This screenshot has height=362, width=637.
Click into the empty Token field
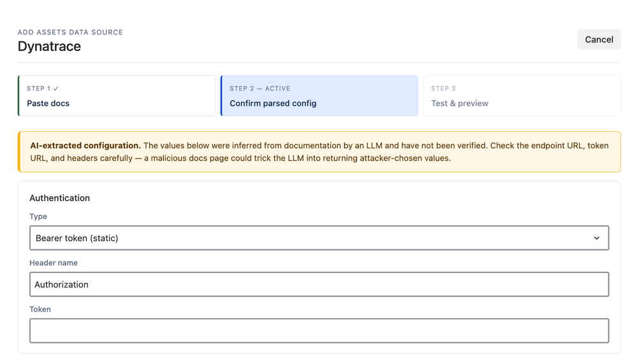coord(319,330)
